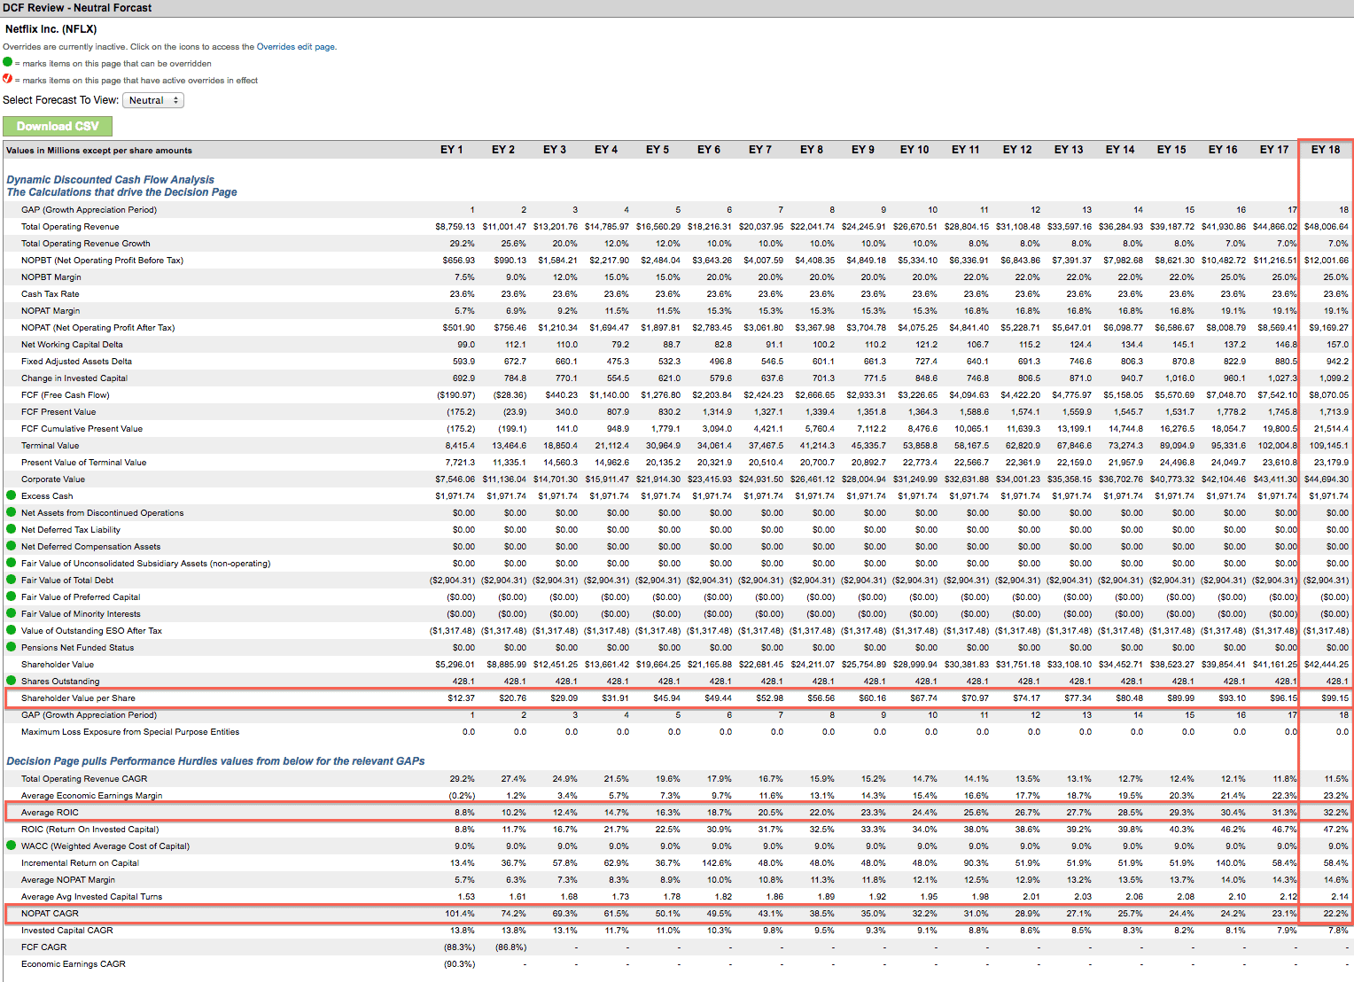Screen dimensions: 1354x982
Task: Click the 101.4% NOPAT CAGR value
Action: coord(460,914)
